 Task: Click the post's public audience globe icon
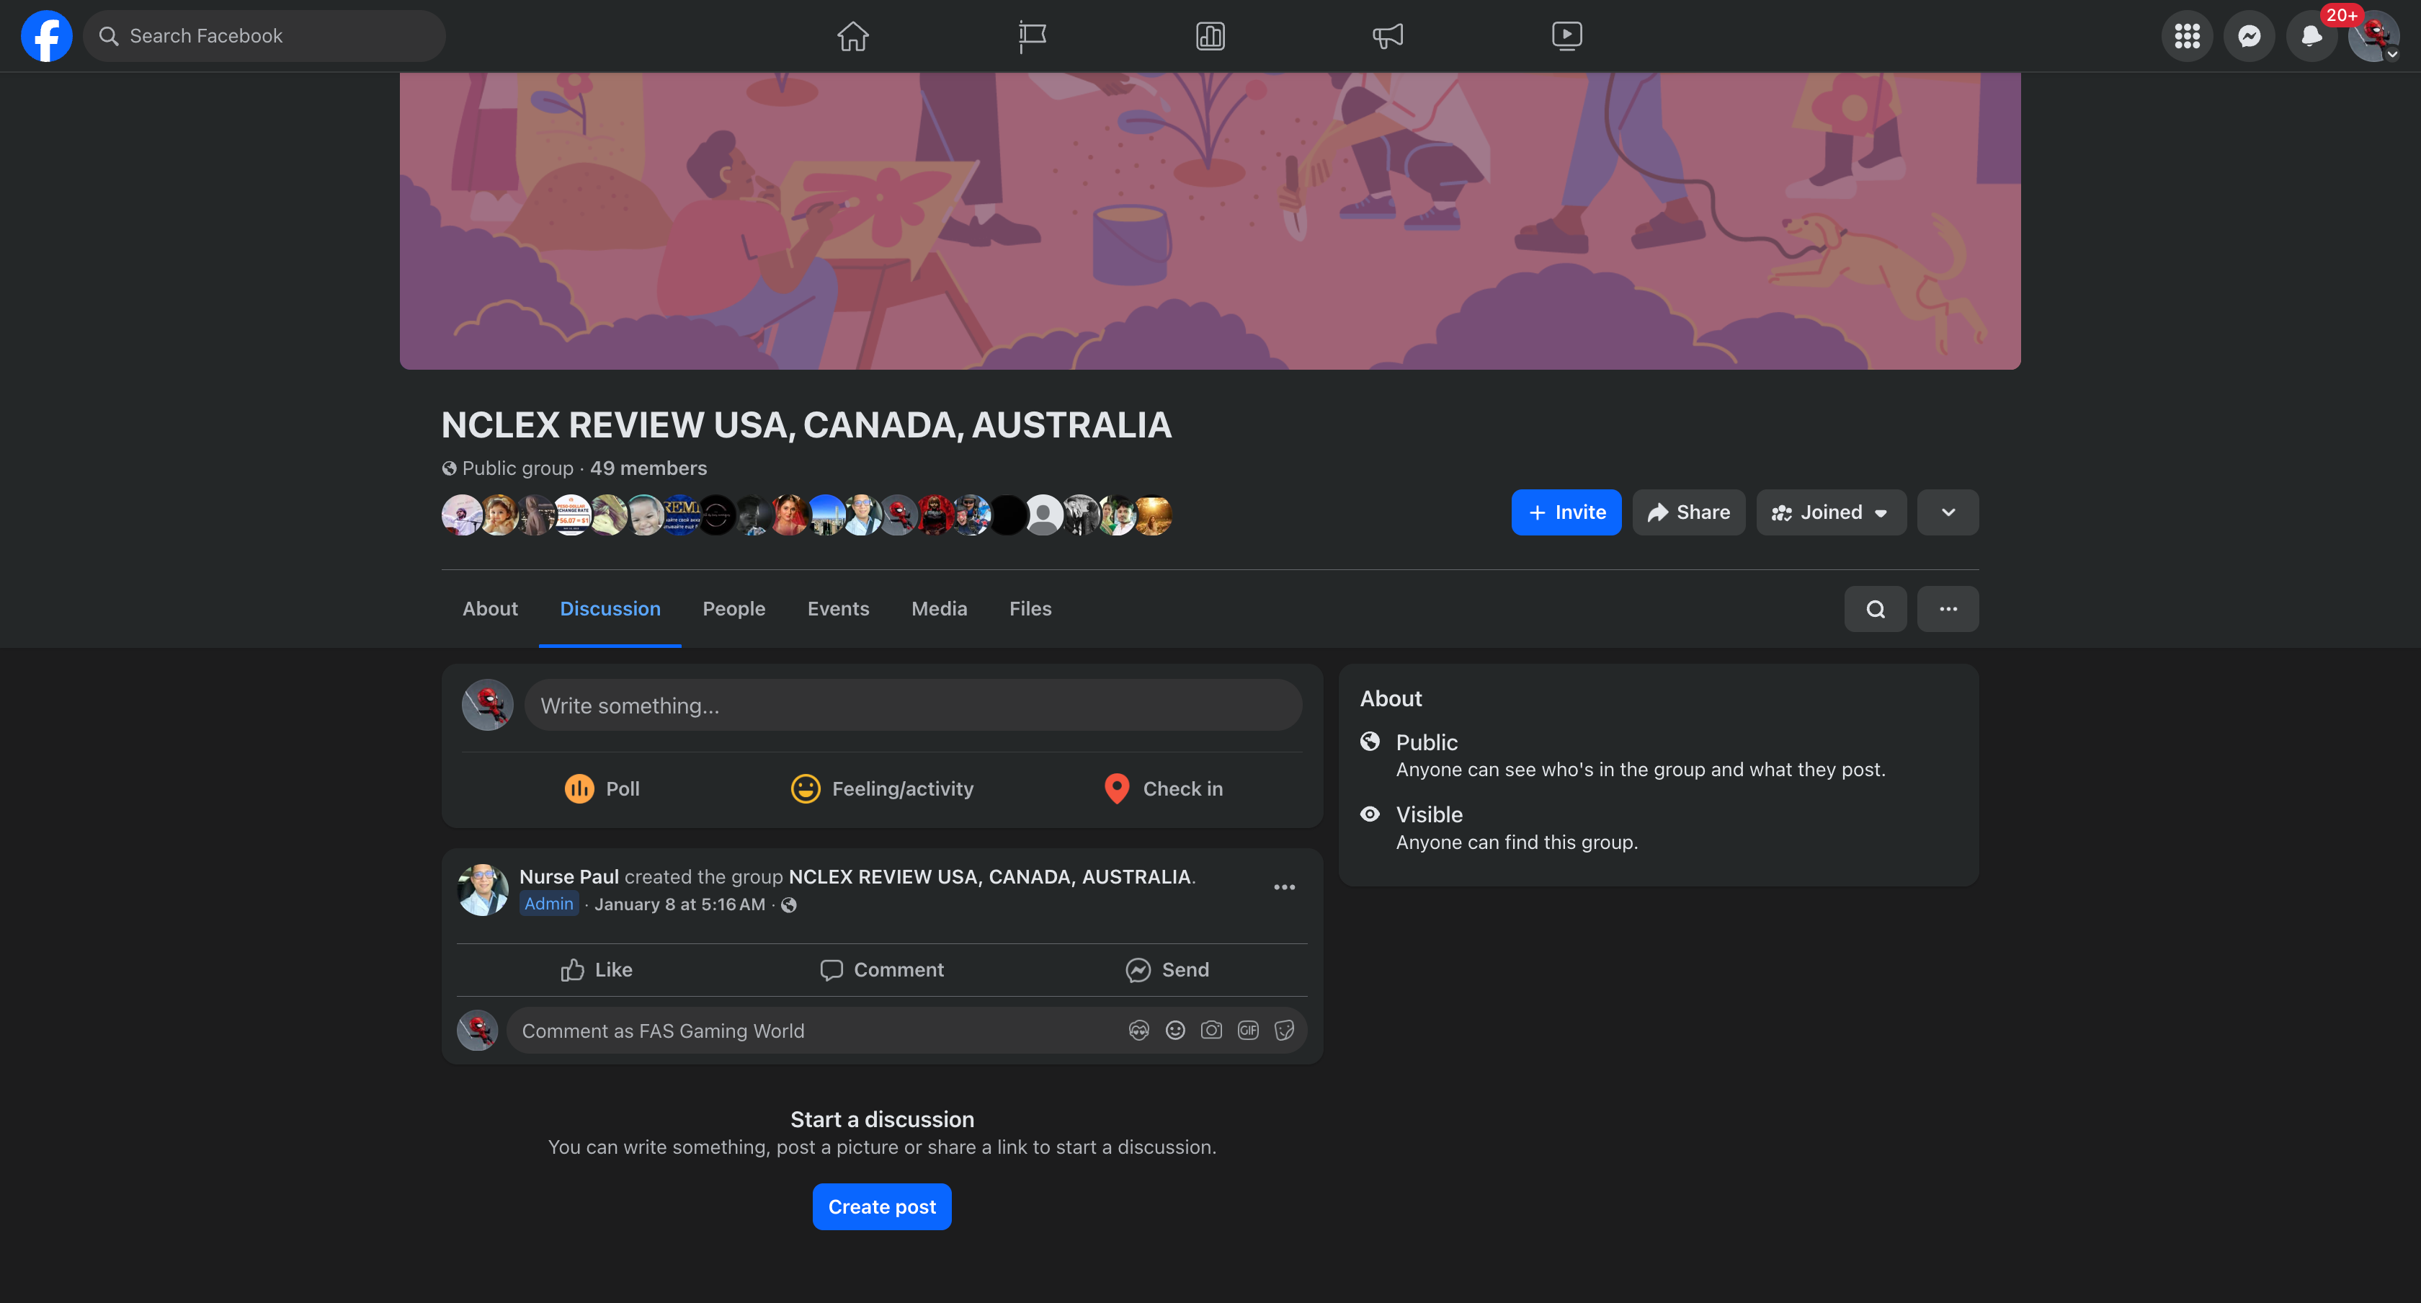[788, 904]
